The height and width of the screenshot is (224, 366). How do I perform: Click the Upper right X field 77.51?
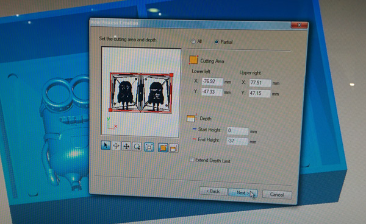[260, 83]
